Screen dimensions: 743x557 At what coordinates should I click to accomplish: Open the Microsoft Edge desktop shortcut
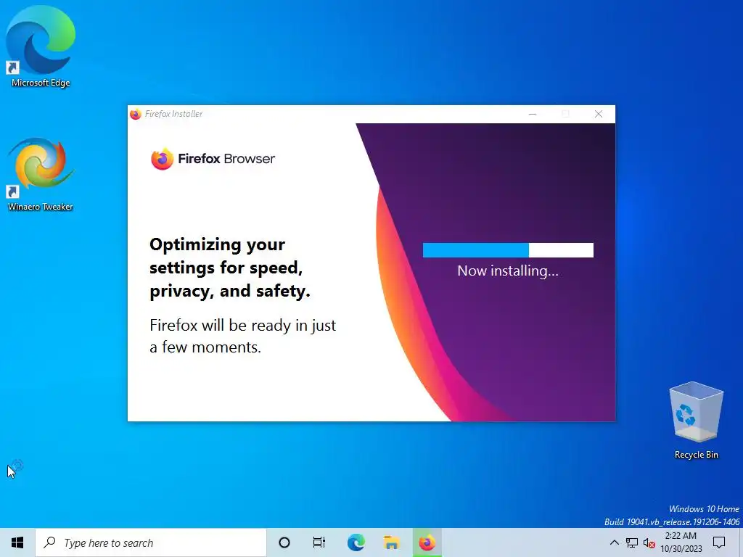tap(41, 46)
